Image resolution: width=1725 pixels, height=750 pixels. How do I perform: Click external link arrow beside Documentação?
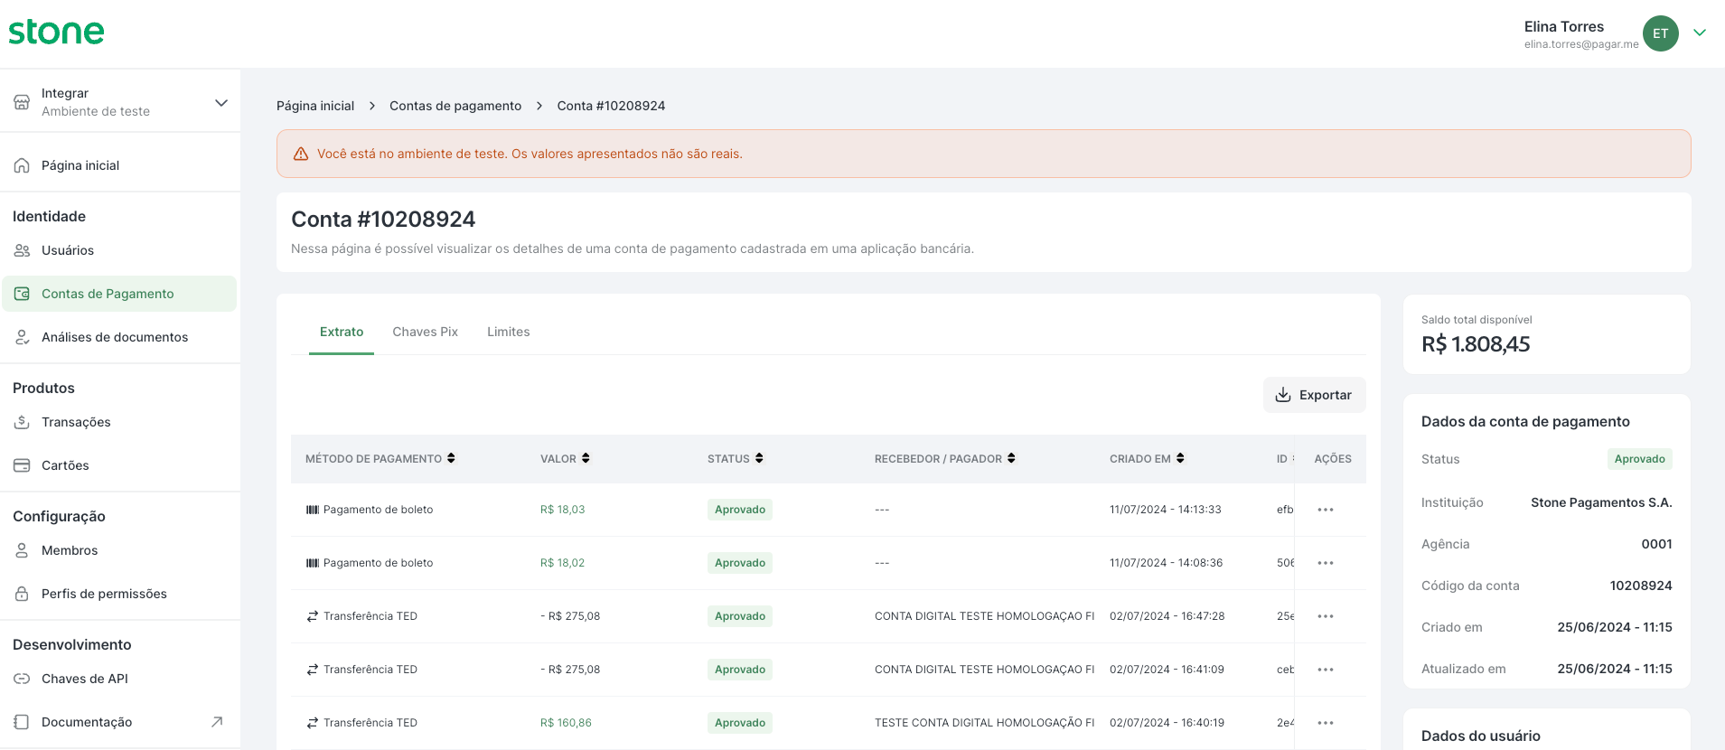point(217,722)
